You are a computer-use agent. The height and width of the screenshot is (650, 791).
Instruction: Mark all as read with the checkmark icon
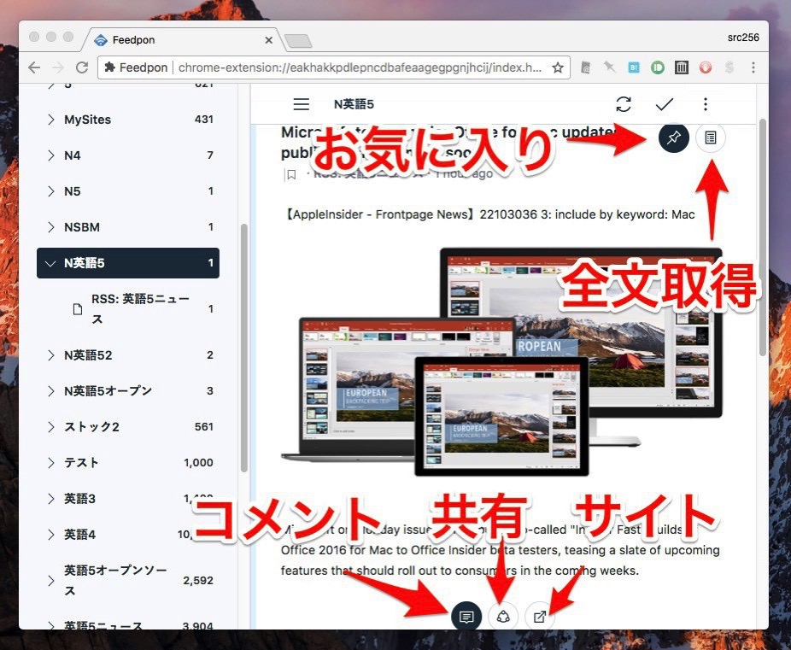665,104
